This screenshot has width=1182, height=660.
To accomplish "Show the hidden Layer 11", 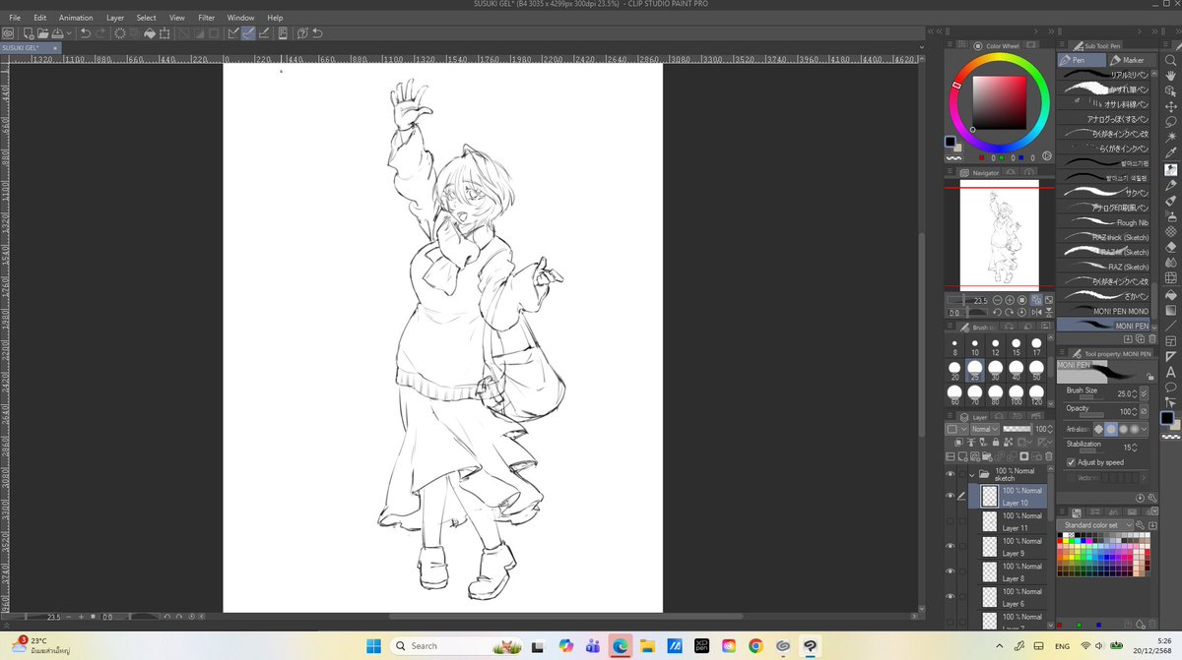I will click(x=951, y=521).
